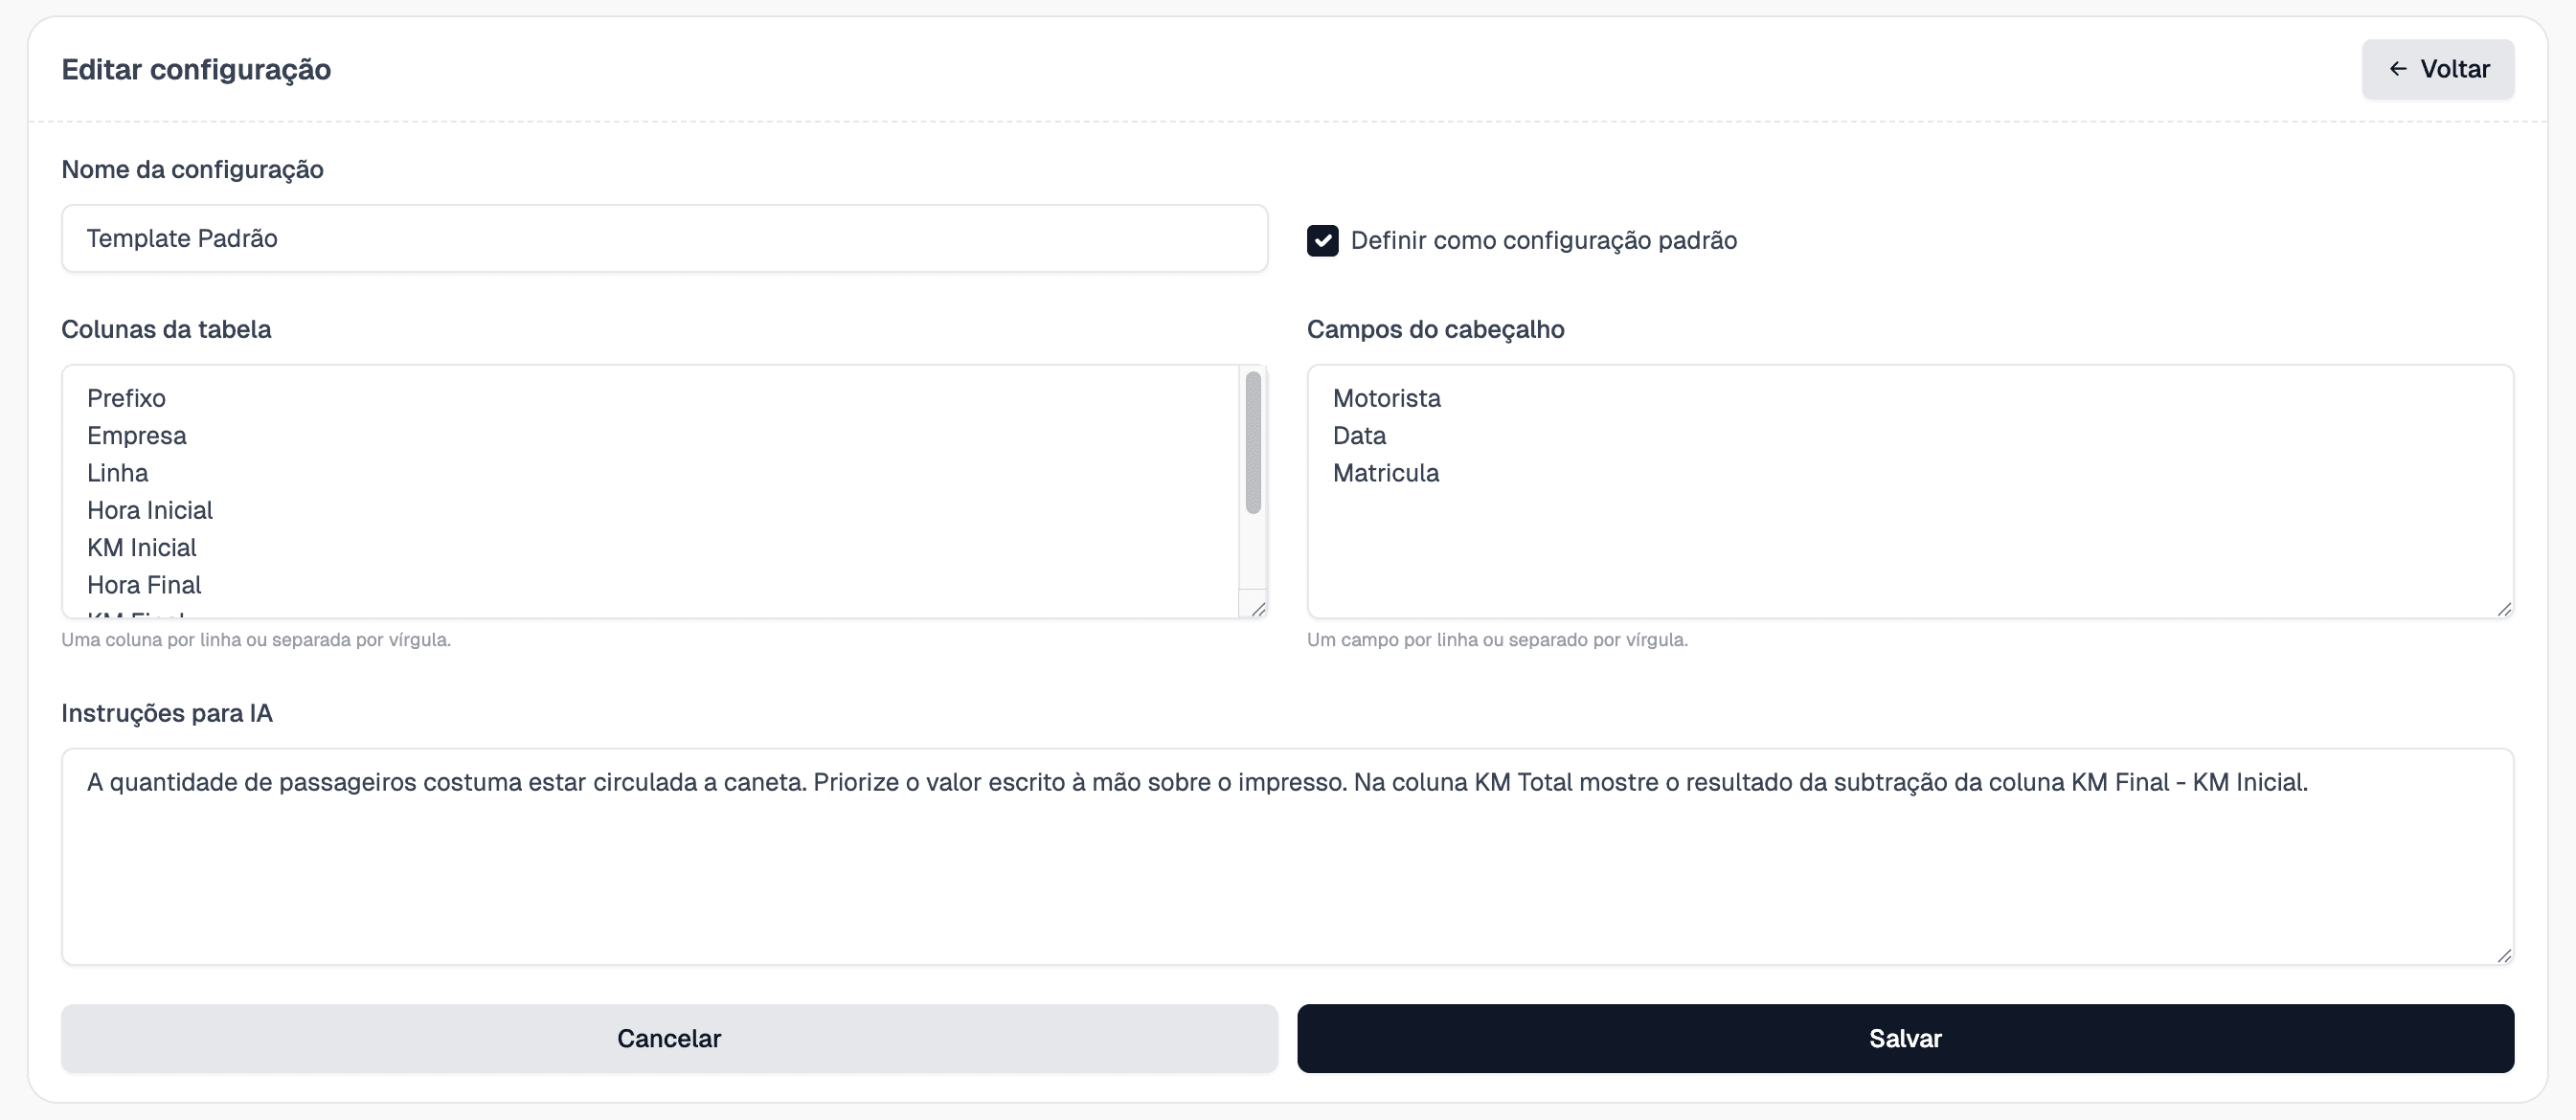Click the Cancelar button
The height and width of the screenshot is (1120, 2576).
(668, 1038)
